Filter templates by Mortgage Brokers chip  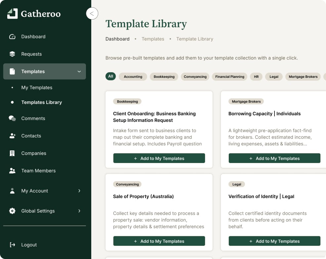(303, 77)
